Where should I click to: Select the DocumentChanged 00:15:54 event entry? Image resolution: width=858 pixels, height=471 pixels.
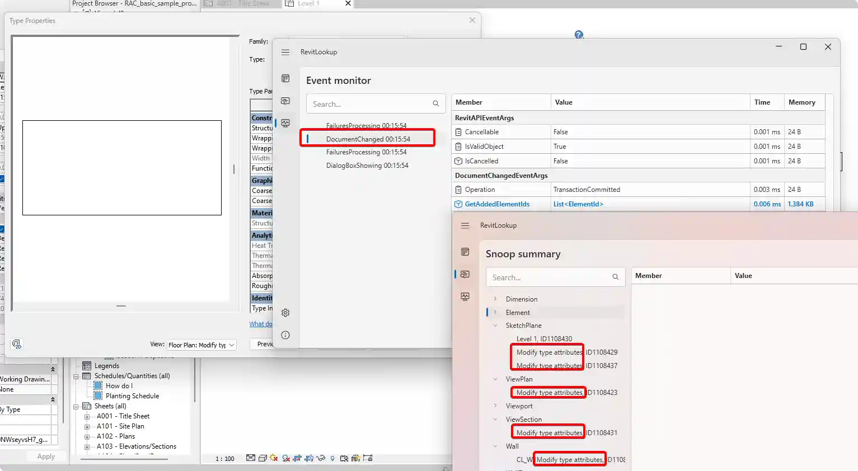[367, 138]
